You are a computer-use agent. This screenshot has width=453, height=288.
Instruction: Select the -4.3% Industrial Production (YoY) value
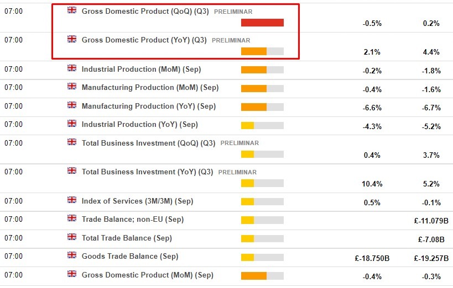tap(372, 126)
